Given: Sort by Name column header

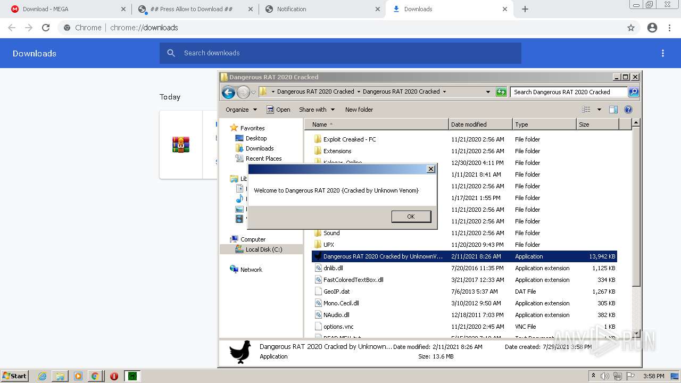Looking at the screenshot, I should pyautogui.click(x=377, y=124).
